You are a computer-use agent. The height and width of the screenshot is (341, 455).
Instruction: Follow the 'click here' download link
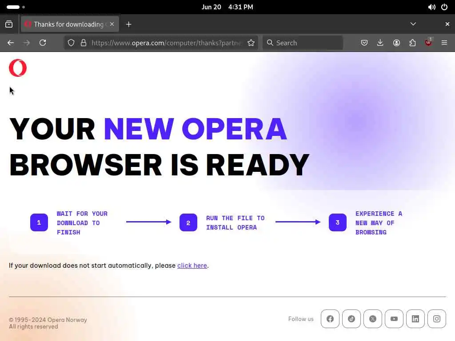(x=192, y=266)
